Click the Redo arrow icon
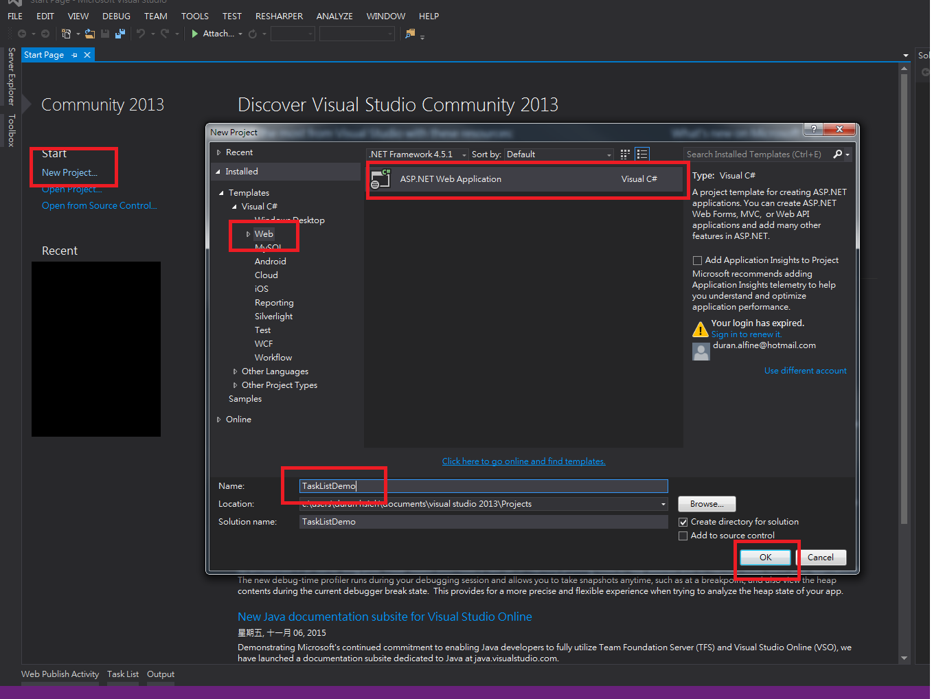Screen dimensions: 932x699 (165, 34)
